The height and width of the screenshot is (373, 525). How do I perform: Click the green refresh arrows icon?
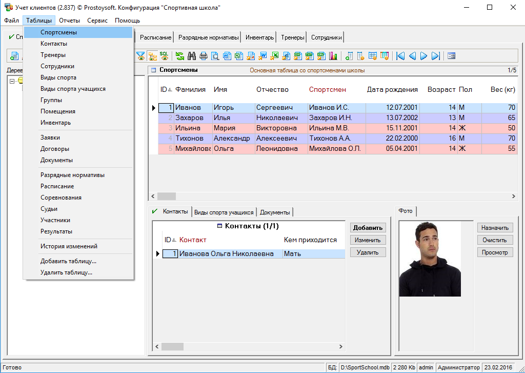coord(180,56)
